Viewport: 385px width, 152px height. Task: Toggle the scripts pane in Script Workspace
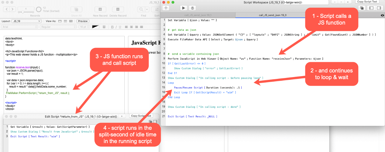371,8
